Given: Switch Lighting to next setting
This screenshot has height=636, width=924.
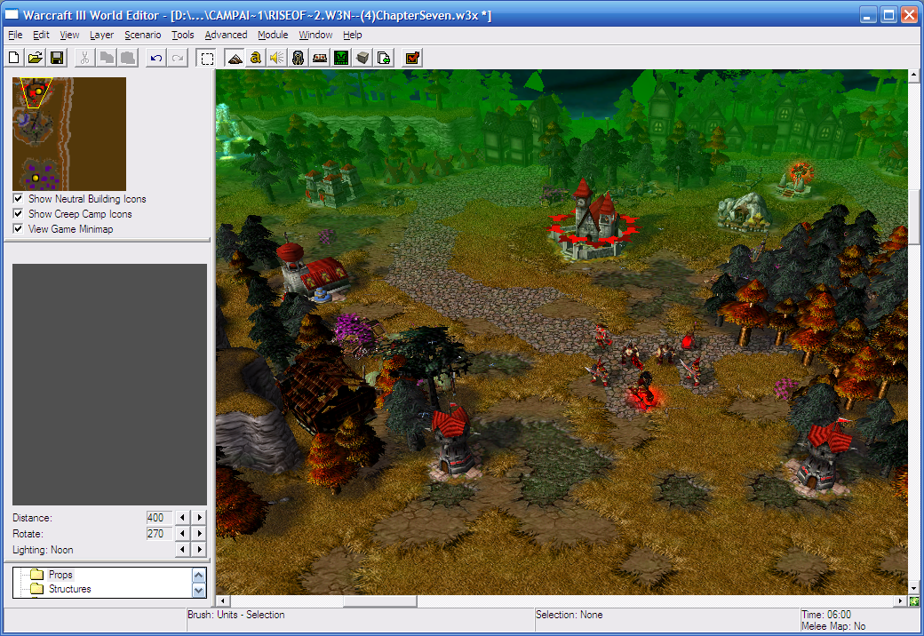Looking at the screenshot, I should pos(200,550).
